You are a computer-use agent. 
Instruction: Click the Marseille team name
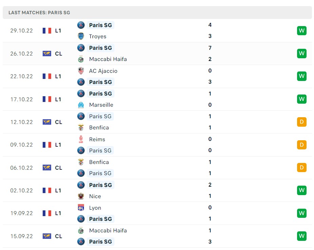click(101, 105)
